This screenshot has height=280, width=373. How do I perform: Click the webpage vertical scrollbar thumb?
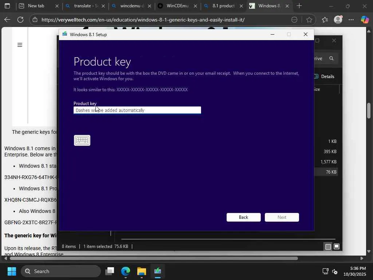point(369,110)
